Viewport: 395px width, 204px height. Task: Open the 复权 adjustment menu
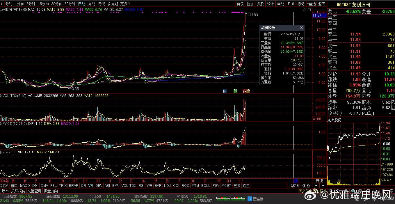[240, 4]
